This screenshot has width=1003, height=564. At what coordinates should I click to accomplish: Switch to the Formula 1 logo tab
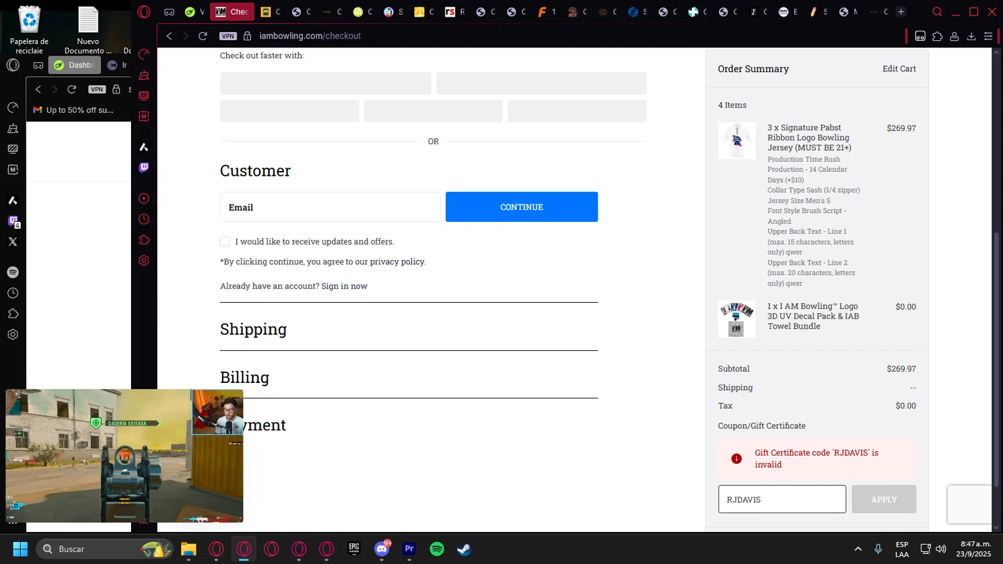coord(548,11)
